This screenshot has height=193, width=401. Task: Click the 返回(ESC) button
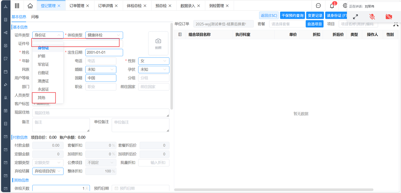click(269, 16)
